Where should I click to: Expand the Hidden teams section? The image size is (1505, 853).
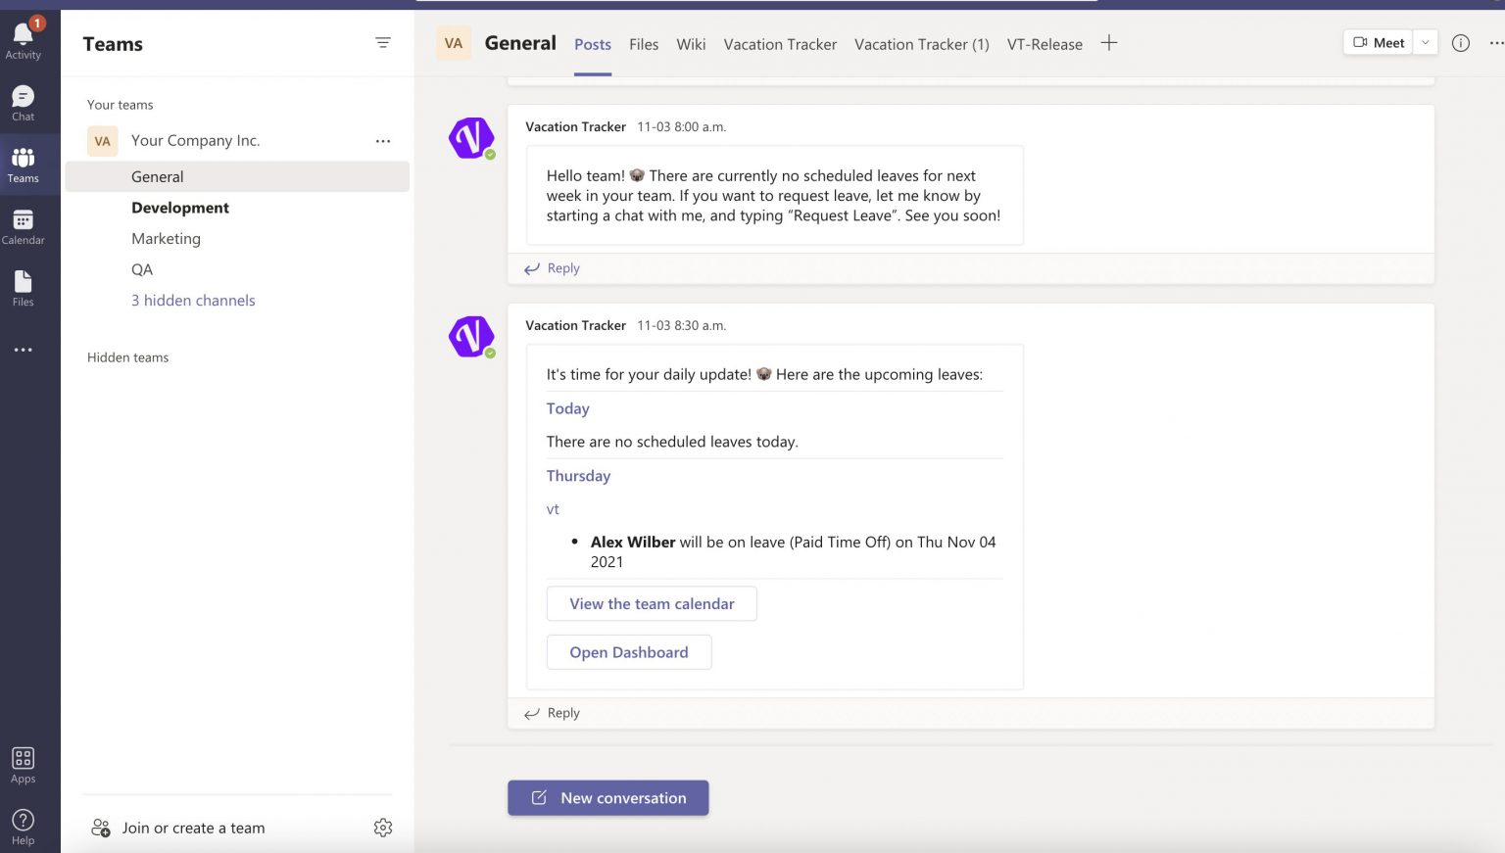(x=128, y=357)
